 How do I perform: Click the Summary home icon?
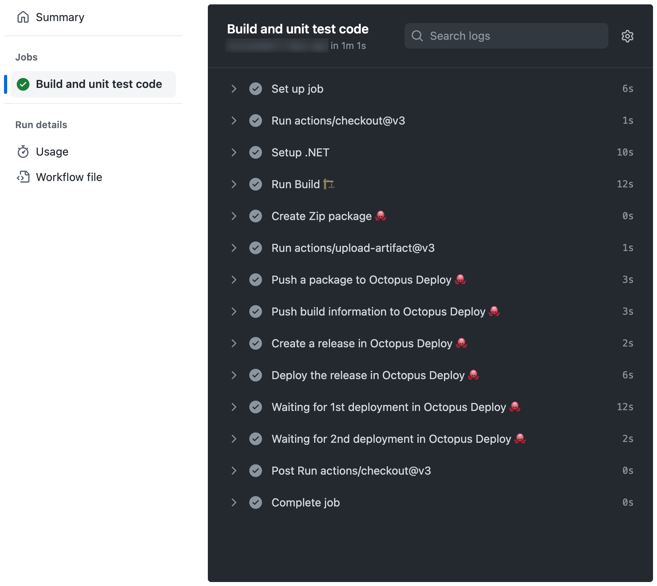[23, 17]
